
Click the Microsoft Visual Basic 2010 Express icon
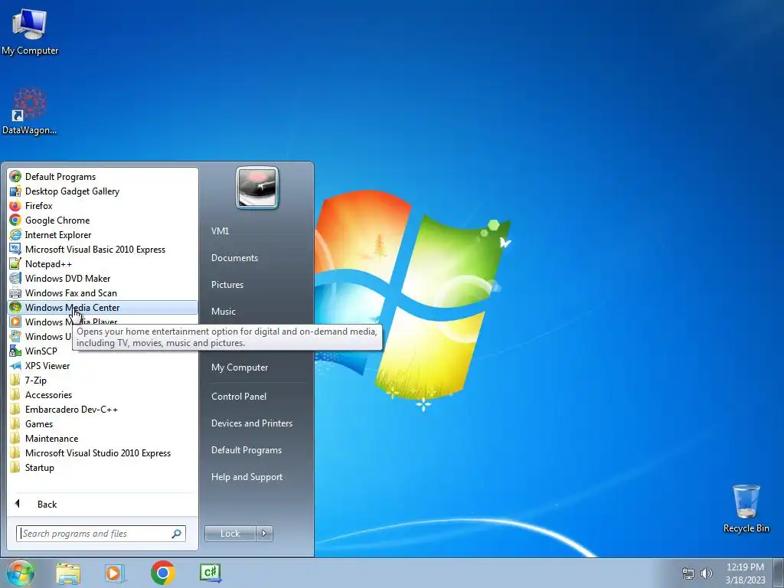[15, 249]
